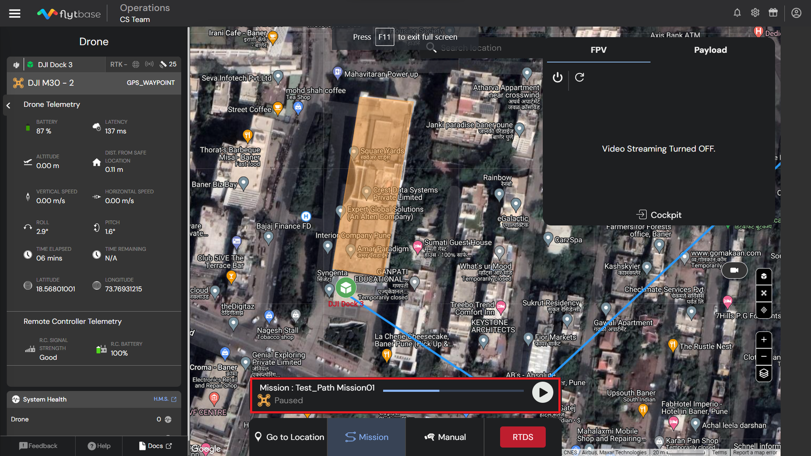
Task: Click the DJI Dock 3 map marker
Action: tap(346, 288)
